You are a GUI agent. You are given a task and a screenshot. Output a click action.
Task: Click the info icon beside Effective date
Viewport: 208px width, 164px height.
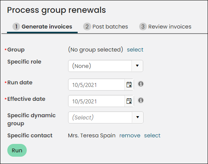[141, 100]
